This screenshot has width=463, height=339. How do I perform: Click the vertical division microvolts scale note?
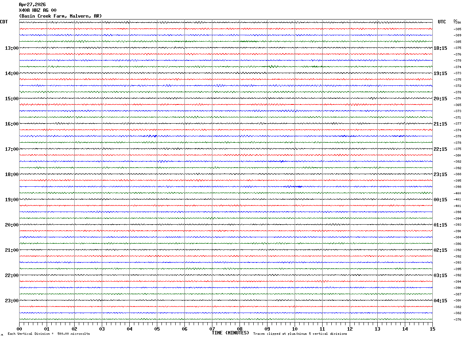click(49, 334)
